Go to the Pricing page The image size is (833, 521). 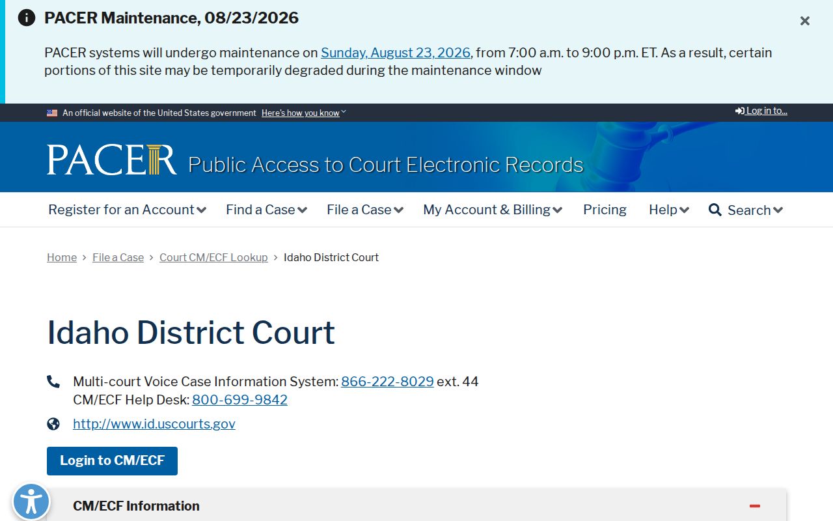pyautogui.click(x=605, y=210)
